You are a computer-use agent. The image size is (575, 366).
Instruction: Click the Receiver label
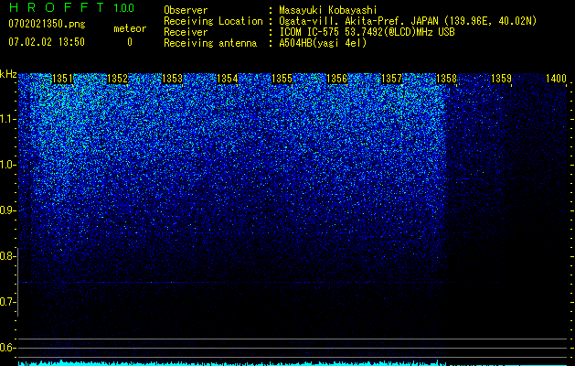[x=186, y=32]
